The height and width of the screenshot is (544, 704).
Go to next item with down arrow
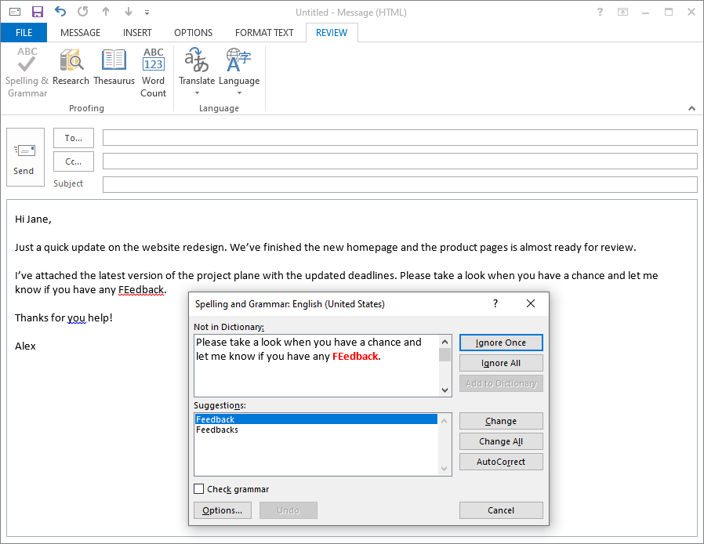tap(129, 12)
